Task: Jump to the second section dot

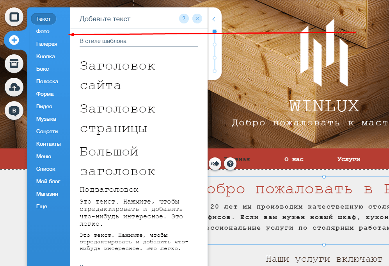Action: 215,45
